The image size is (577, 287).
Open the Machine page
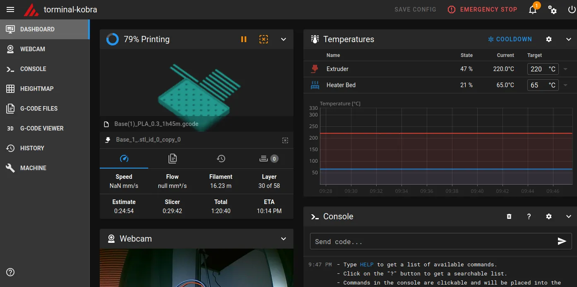(x=45, y=168)
